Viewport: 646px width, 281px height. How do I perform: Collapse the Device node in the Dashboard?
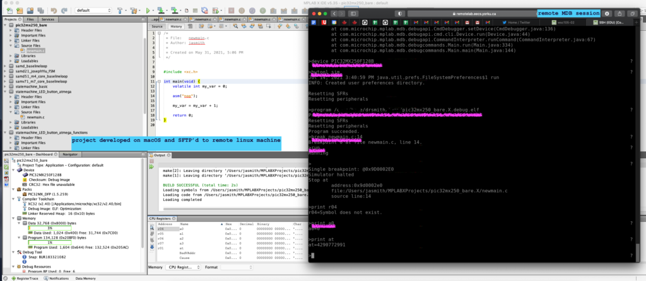tap(13, 170)
